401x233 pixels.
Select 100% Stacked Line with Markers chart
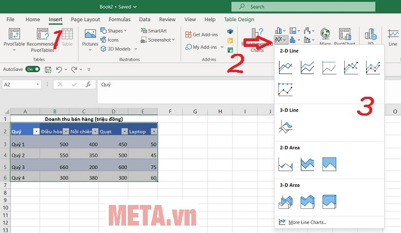pyautogui.click(x=285, y=89)
